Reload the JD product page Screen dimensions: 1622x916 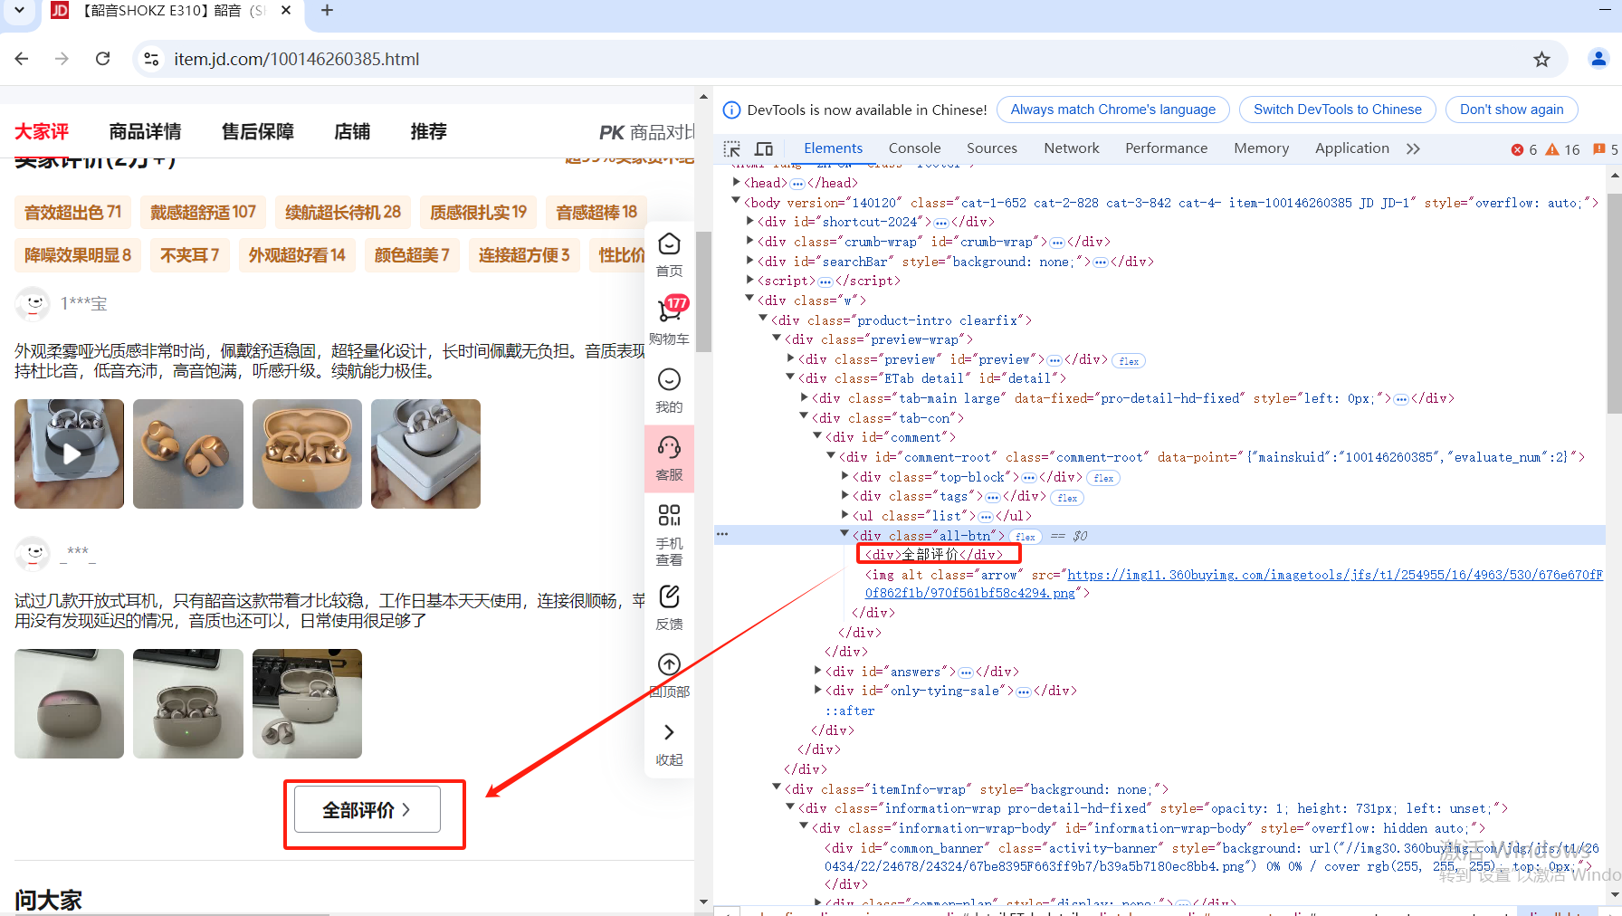[103, 59]
